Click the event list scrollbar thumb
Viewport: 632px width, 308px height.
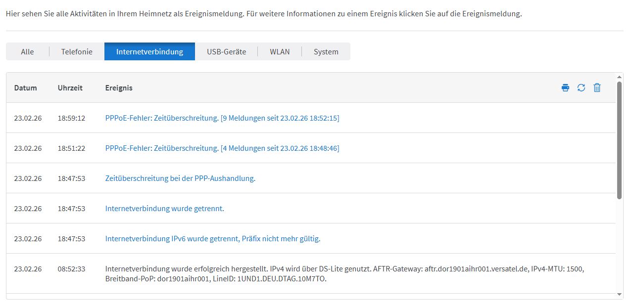pos(619,140)
